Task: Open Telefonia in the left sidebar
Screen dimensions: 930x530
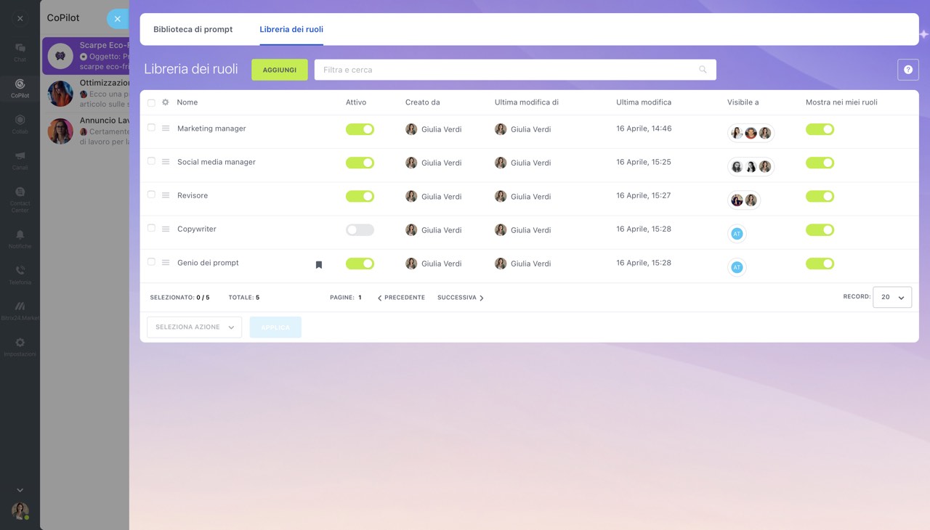Action: (20, 274)
